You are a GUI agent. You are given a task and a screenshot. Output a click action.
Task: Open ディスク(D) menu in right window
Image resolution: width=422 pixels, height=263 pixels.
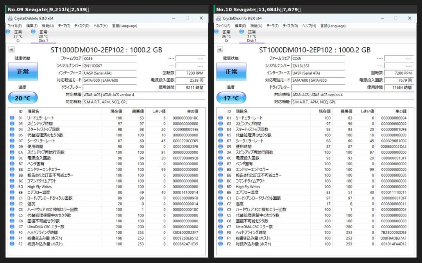(290, 26)
